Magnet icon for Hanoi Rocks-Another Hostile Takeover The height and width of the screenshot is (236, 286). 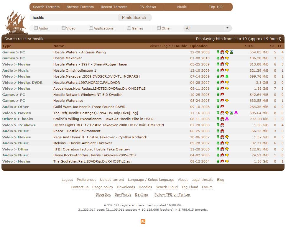pos(222,155)
